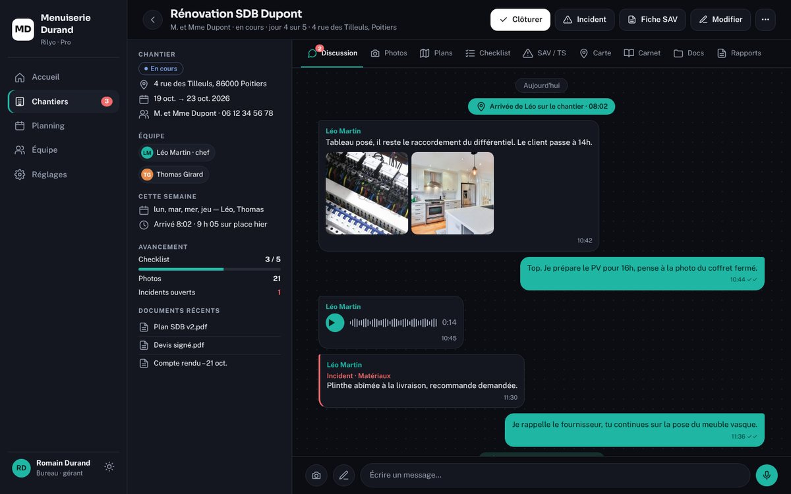791x494 pixels.
Task: Go to Accueil in the sidebar
Action: tap(63, 77)
